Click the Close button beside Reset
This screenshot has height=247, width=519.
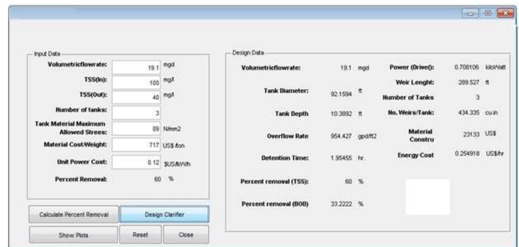point(186,235)
